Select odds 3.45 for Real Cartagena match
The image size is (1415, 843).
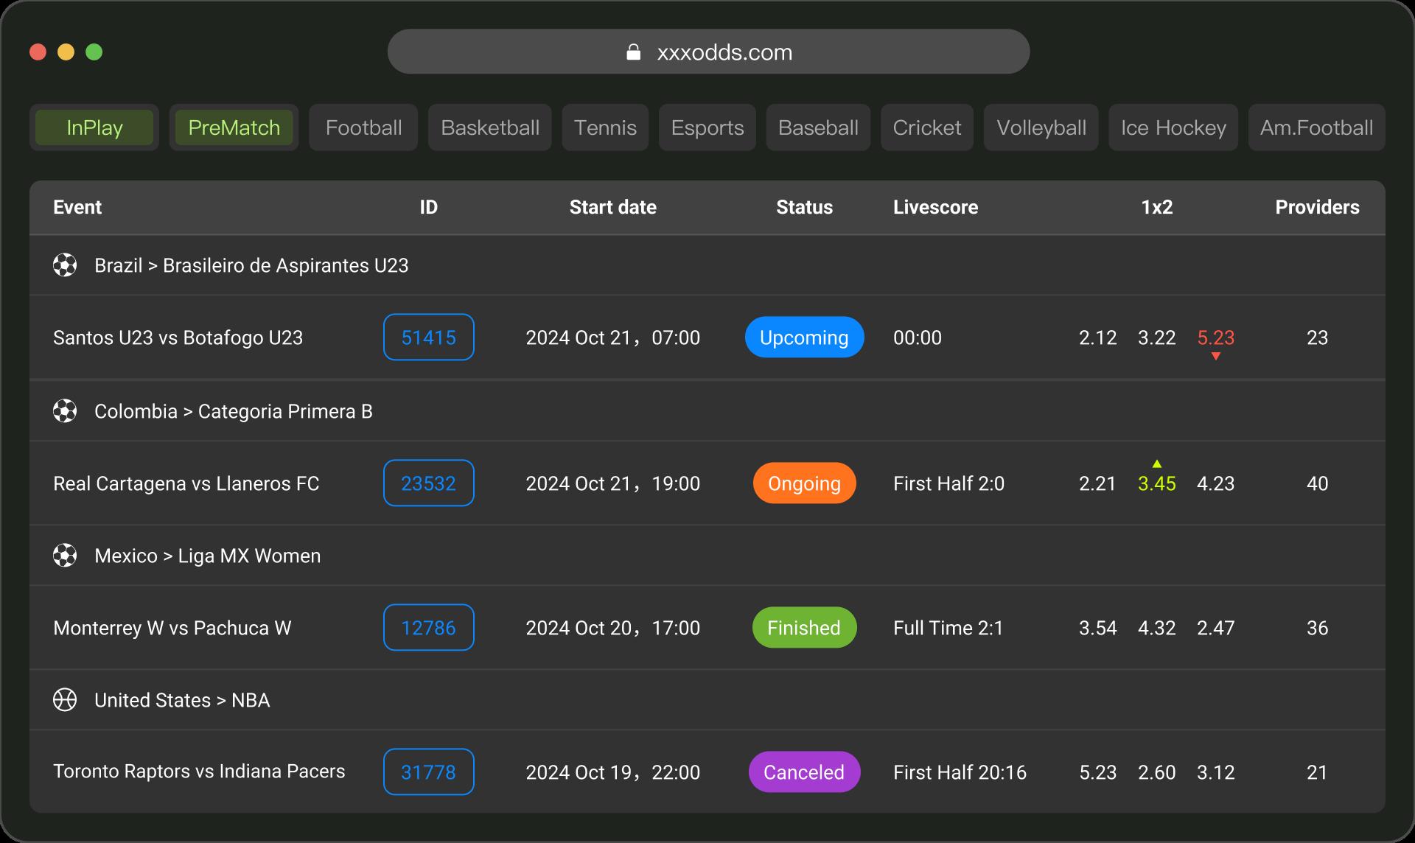pyautogui.click(x=1157, y=484)
